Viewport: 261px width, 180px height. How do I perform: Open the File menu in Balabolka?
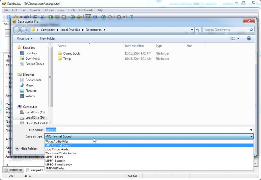pos(6,10)
